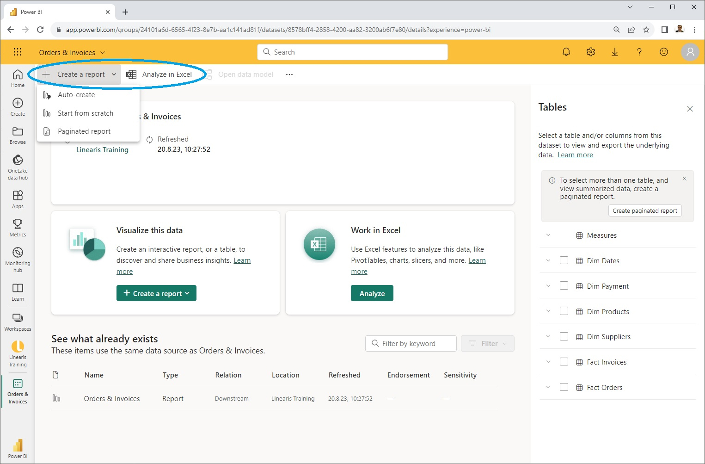This screenshot has height=464, width=705.
Task: Select Metrics in the navigation pane
Action: (x=17, y=226)
